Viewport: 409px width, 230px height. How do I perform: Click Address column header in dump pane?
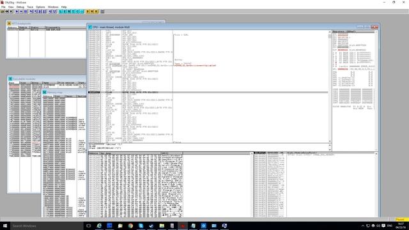[x=94, y=153]
